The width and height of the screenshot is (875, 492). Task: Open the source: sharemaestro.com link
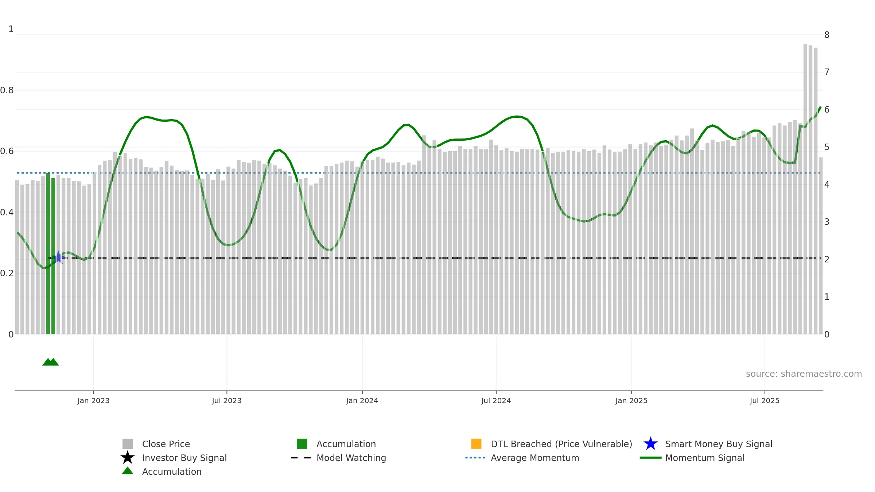(804, 374)
